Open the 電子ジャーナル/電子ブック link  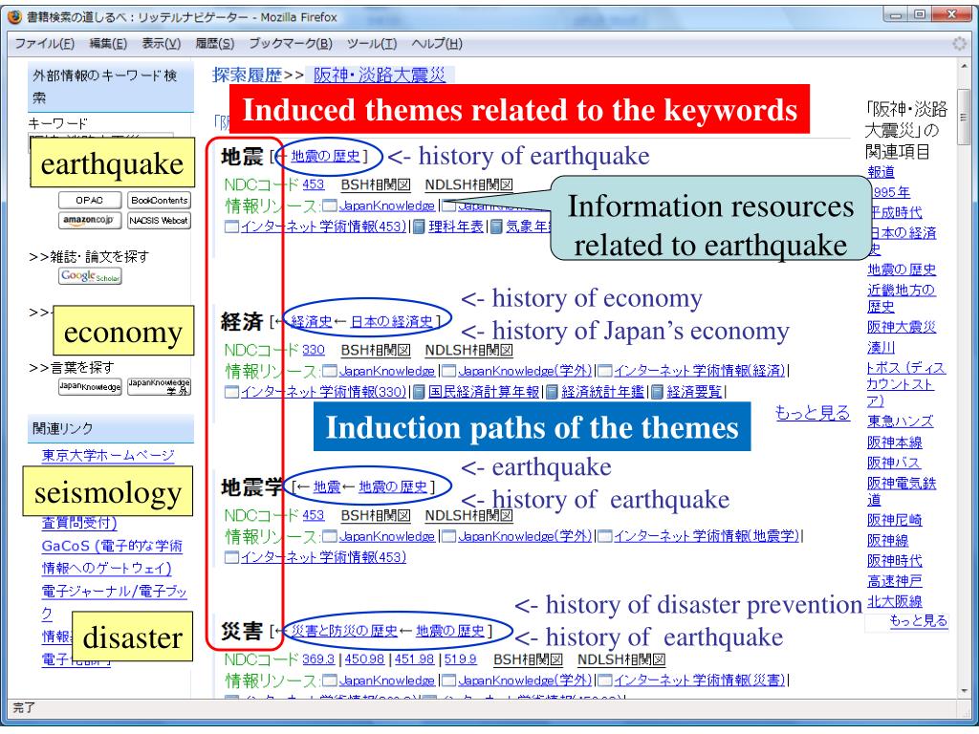coord(114,602)
